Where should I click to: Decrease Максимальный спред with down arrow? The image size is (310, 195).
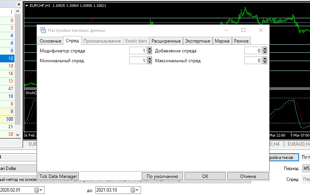[265, 62]
